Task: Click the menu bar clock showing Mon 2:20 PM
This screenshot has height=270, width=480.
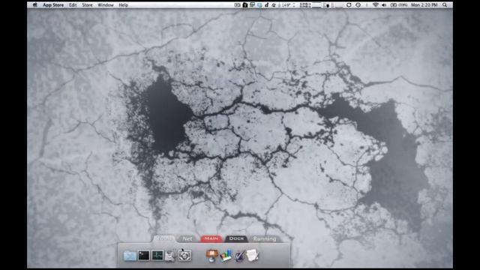Action: 424,5
